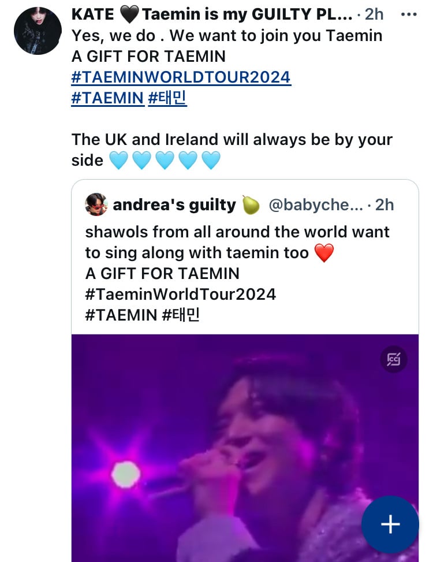This screenshot has height=562, width=433.
Task: Open andrea's guilty display name
Action: tap(174, 204)
